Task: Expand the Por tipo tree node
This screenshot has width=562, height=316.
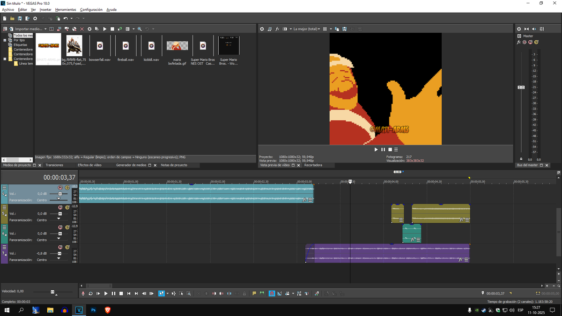Action: point(5,40)
